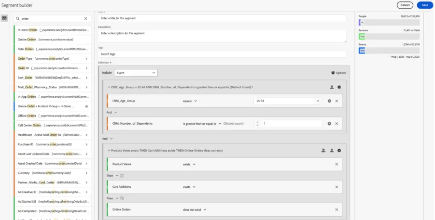Click the People preview progress bar
435x220 pixels.
389,23
